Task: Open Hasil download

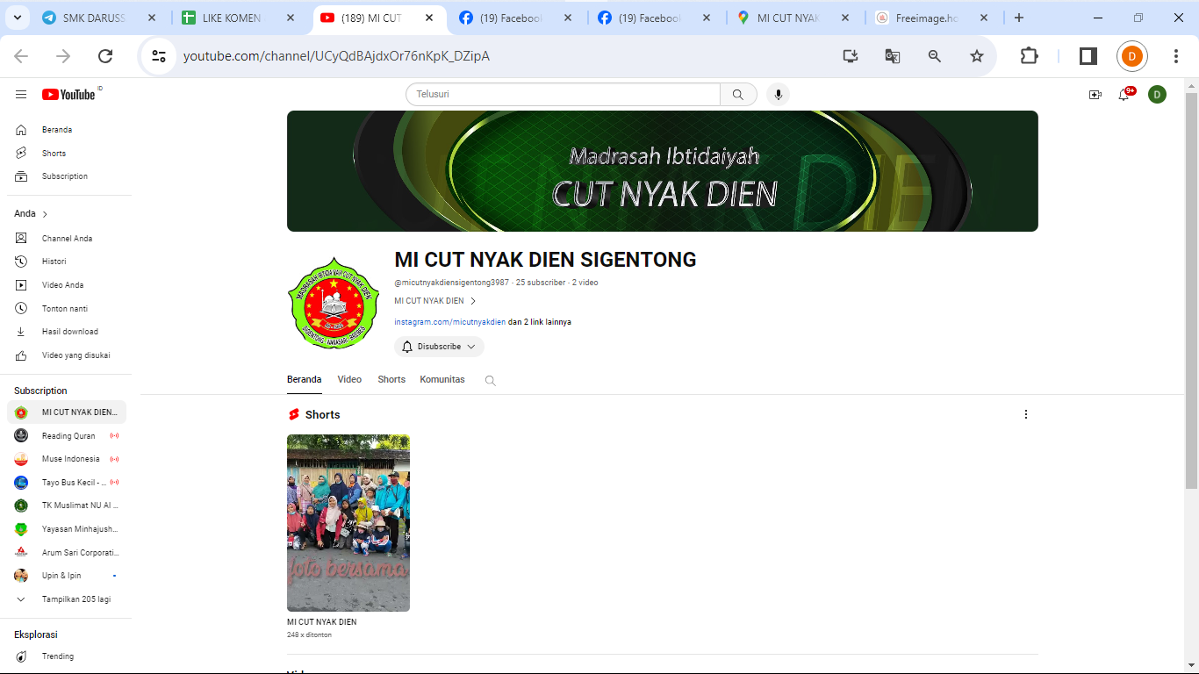Action: tap(69, 332)
